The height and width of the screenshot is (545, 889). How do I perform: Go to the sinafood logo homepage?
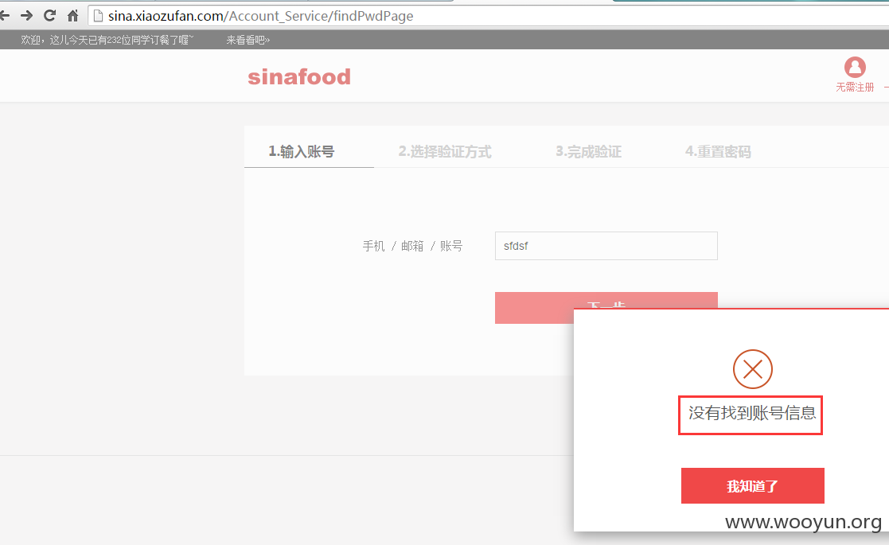click(x=299, y=76)
